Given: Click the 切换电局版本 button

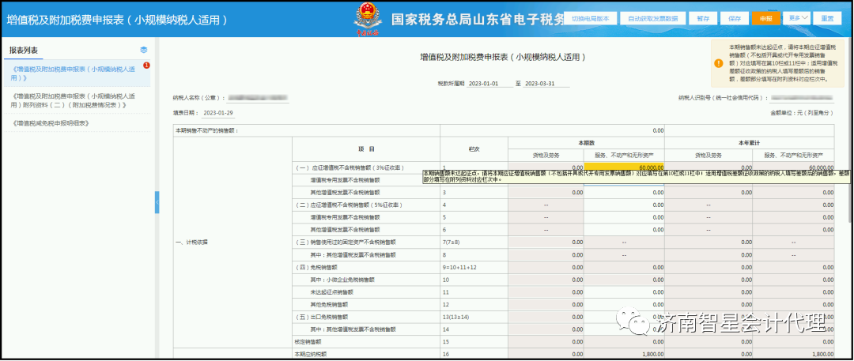Looking at the screenshot, I should [590, 18].
